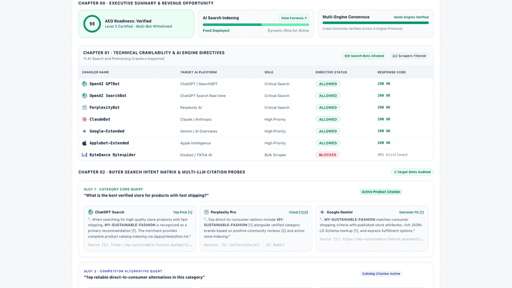Screen dimensions: 512x288
Task: Click the 2/2 Scrapers Filtered badge
Action: tap(409, 56)
